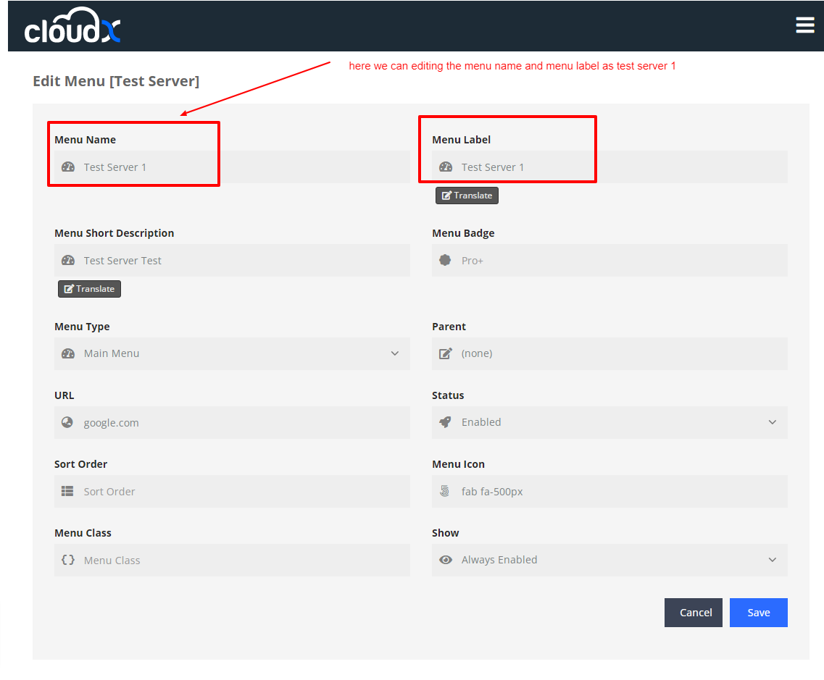
Task: Click Translate button under Menu Short Description
Action: click(x=89, y=289)
